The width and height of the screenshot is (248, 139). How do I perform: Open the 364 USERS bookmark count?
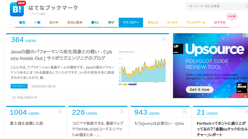(24, 40)
